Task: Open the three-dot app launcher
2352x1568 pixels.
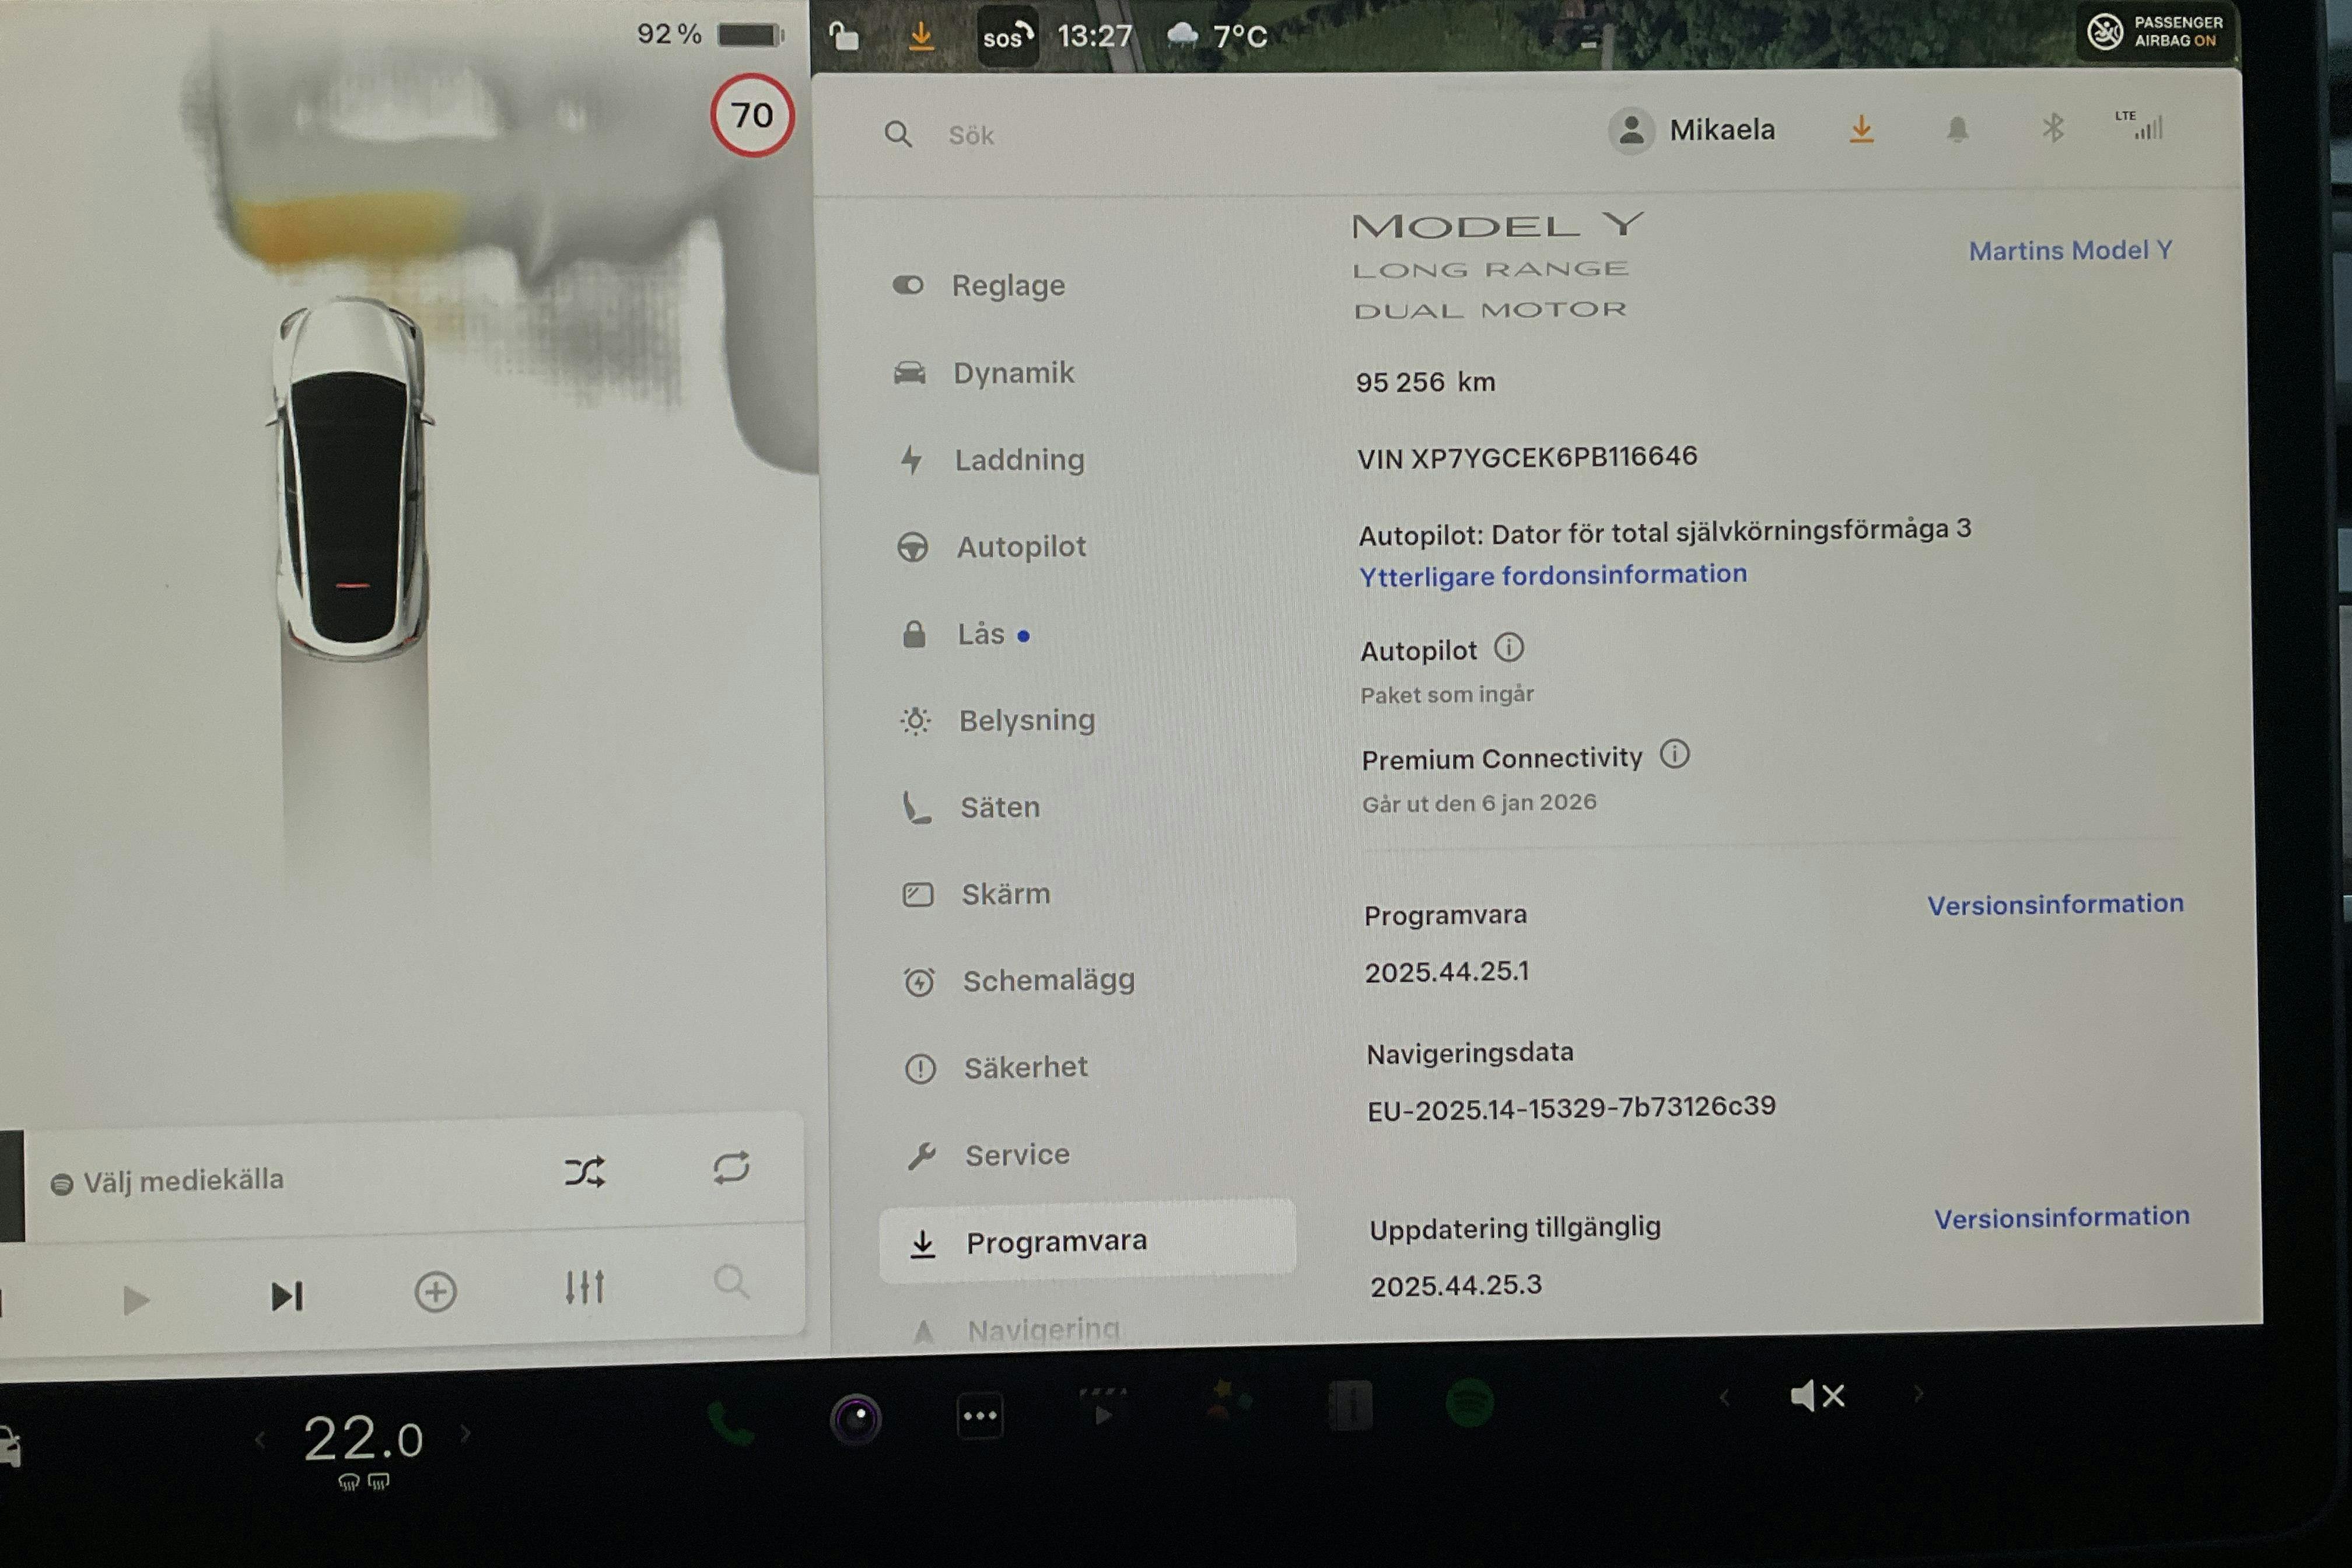Action: [x=979, y=1416]
